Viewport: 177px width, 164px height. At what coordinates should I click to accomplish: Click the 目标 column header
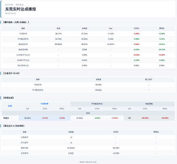coord(58,28)
